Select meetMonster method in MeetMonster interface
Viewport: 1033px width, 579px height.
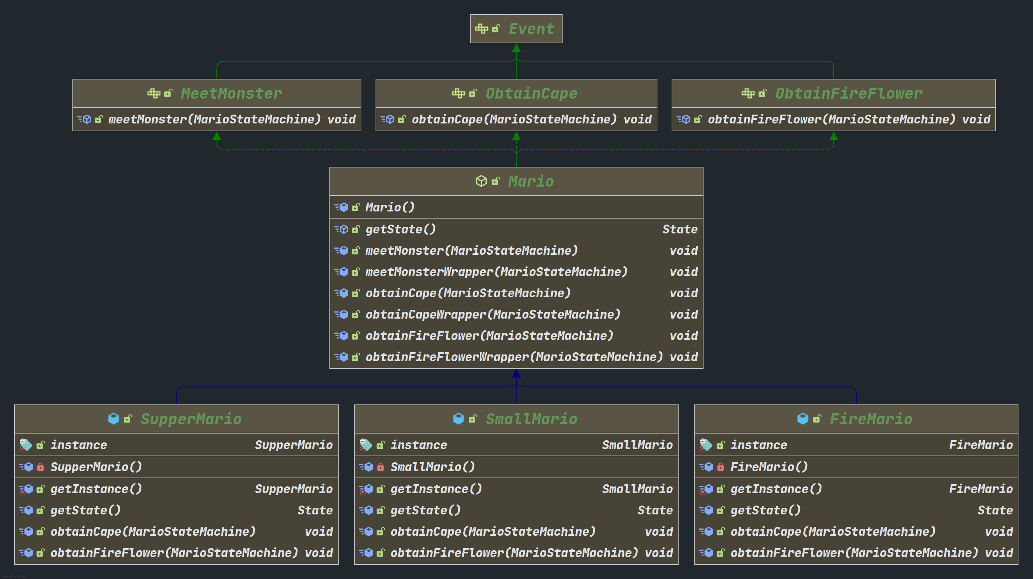(x=214, y=120)
